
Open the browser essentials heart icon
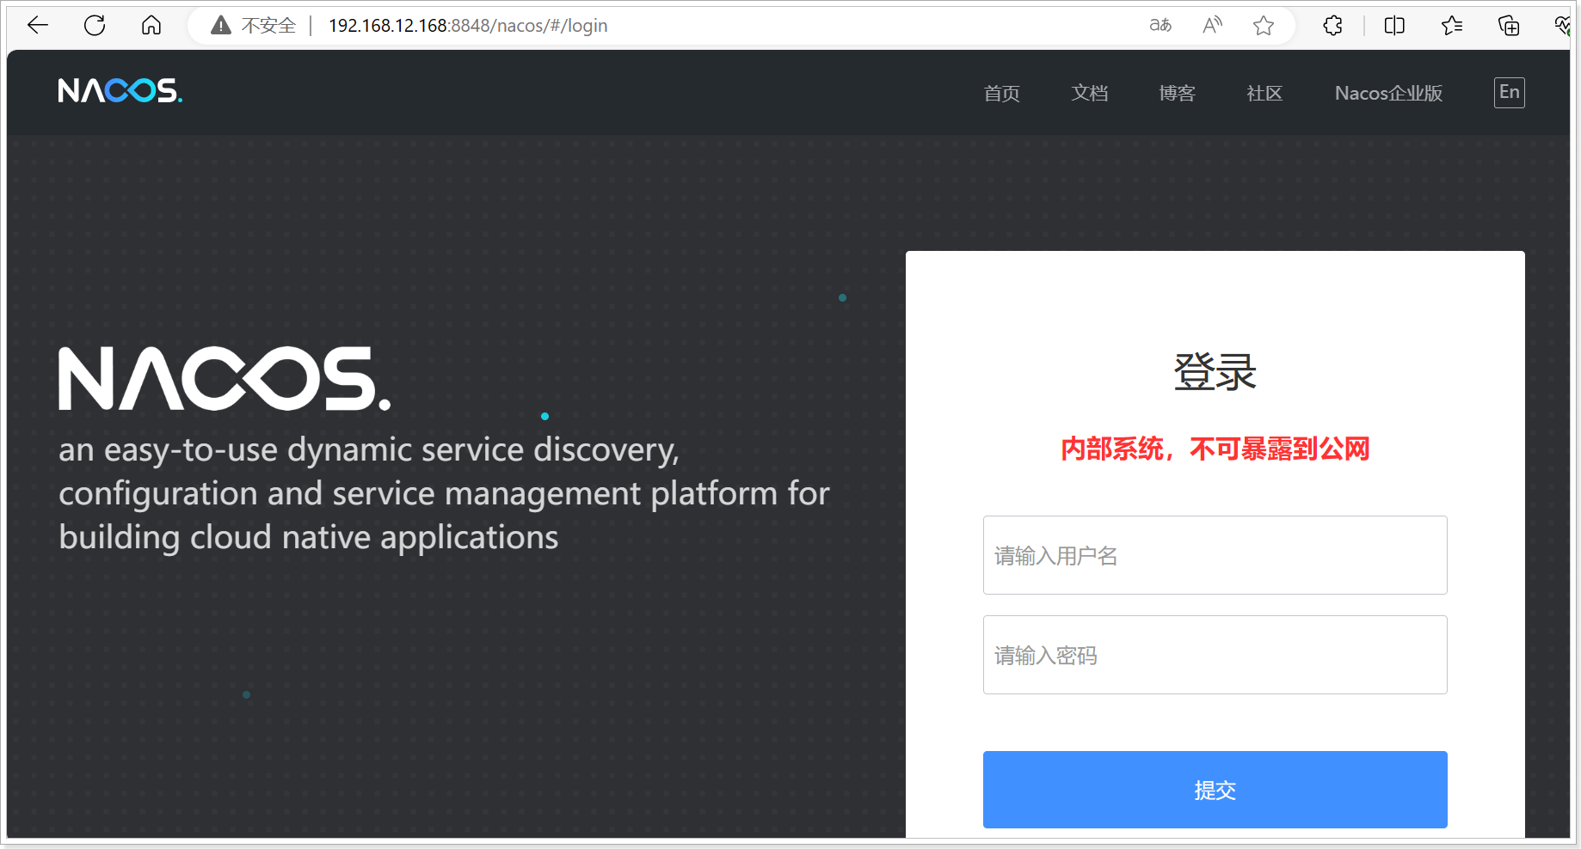point(1562,26)
